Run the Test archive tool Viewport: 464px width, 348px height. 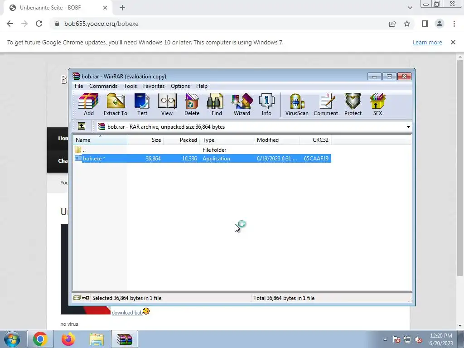point(142,105)
